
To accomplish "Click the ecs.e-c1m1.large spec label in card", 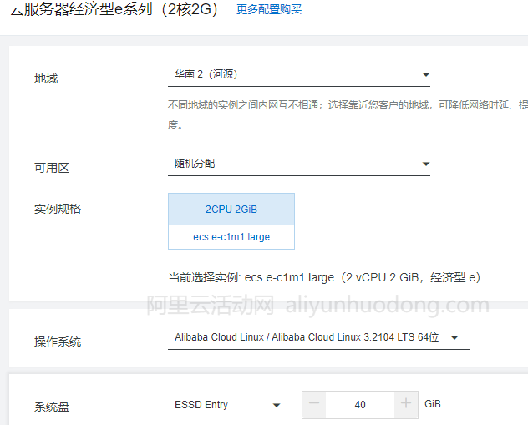I will (x=231, y=237).
